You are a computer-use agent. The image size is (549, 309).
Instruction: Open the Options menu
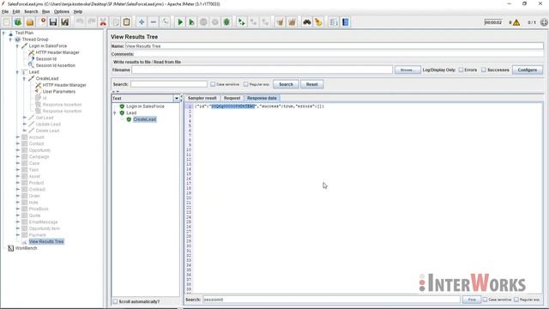(61, 11)
